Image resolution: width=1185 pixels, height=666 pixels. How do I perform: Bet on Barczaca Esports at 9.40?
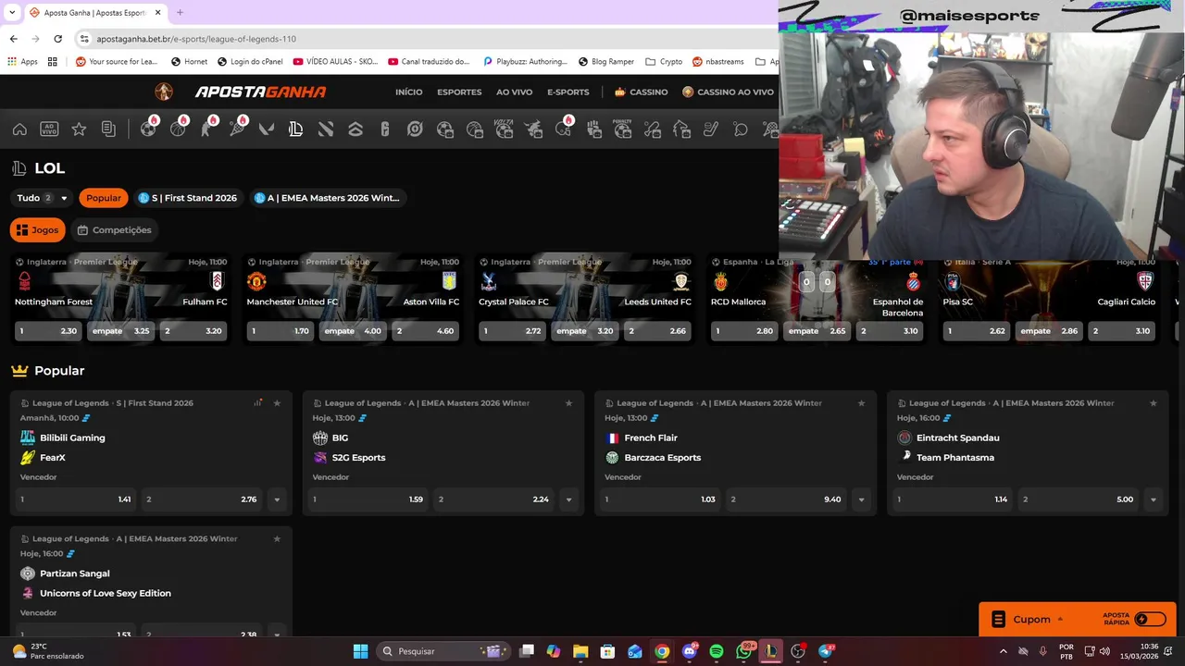[785, 499]
